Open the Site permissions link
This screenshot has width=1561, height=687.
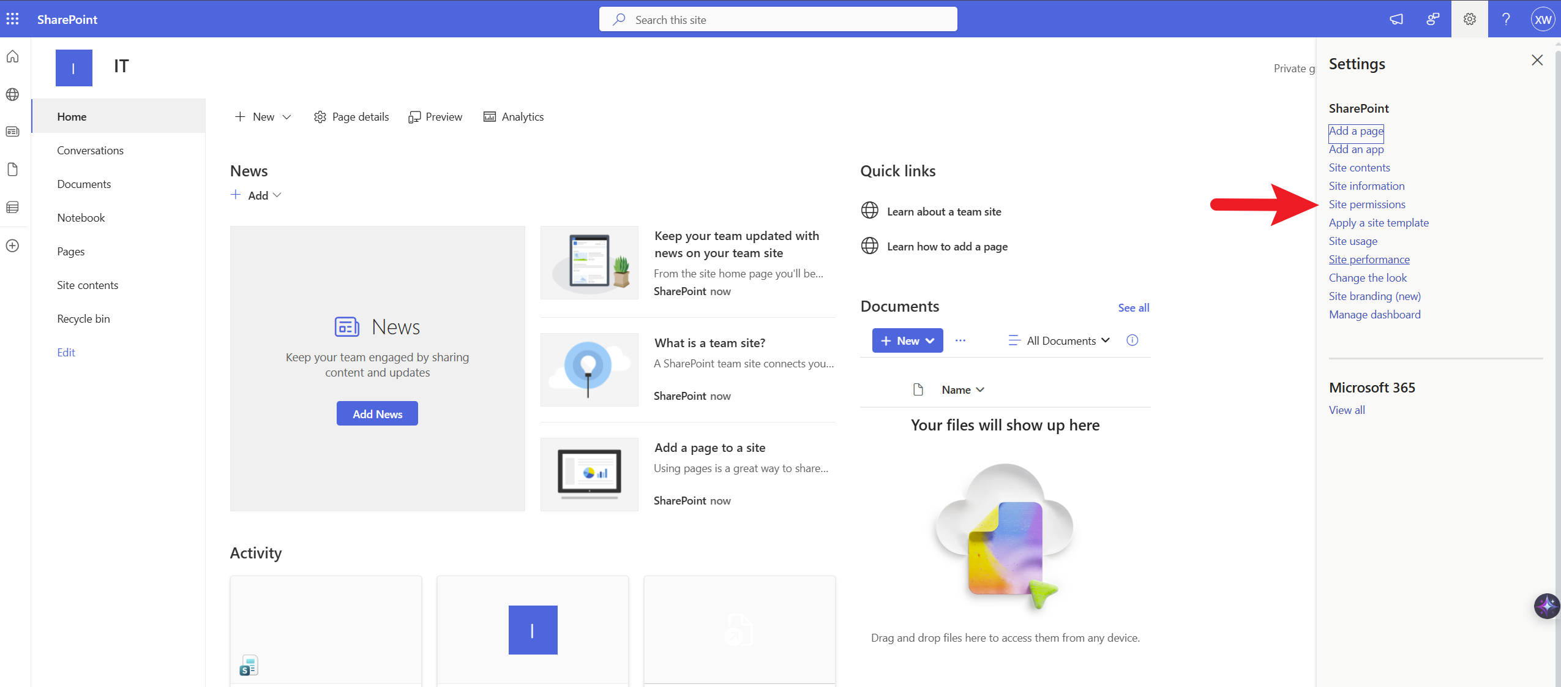1366,205
